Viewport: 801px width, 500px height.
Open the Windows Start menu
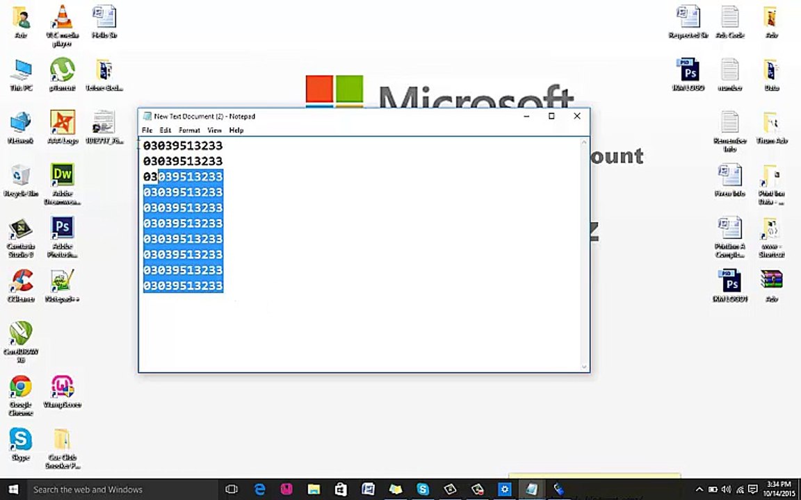pyautogui.click(x=13, y=490)
